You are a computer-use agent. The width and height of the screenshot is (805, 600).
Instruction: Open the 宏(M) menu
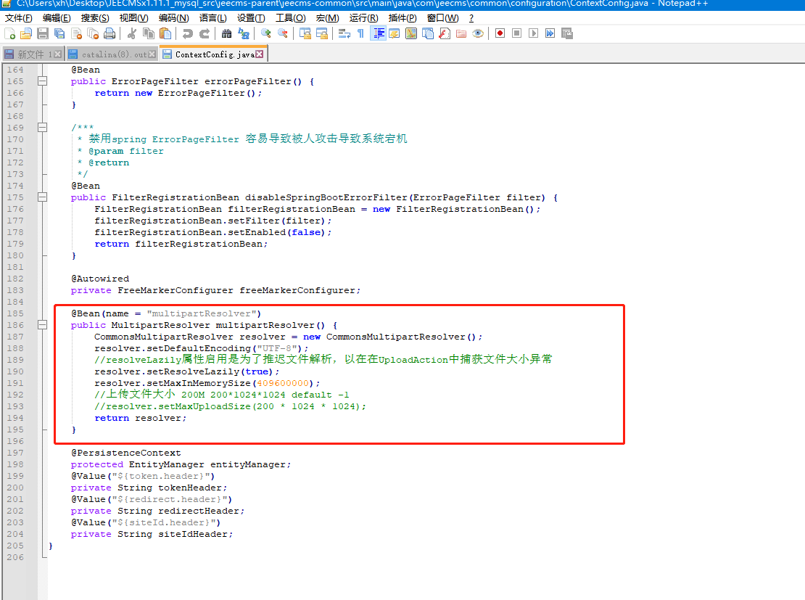click(328, 18)
